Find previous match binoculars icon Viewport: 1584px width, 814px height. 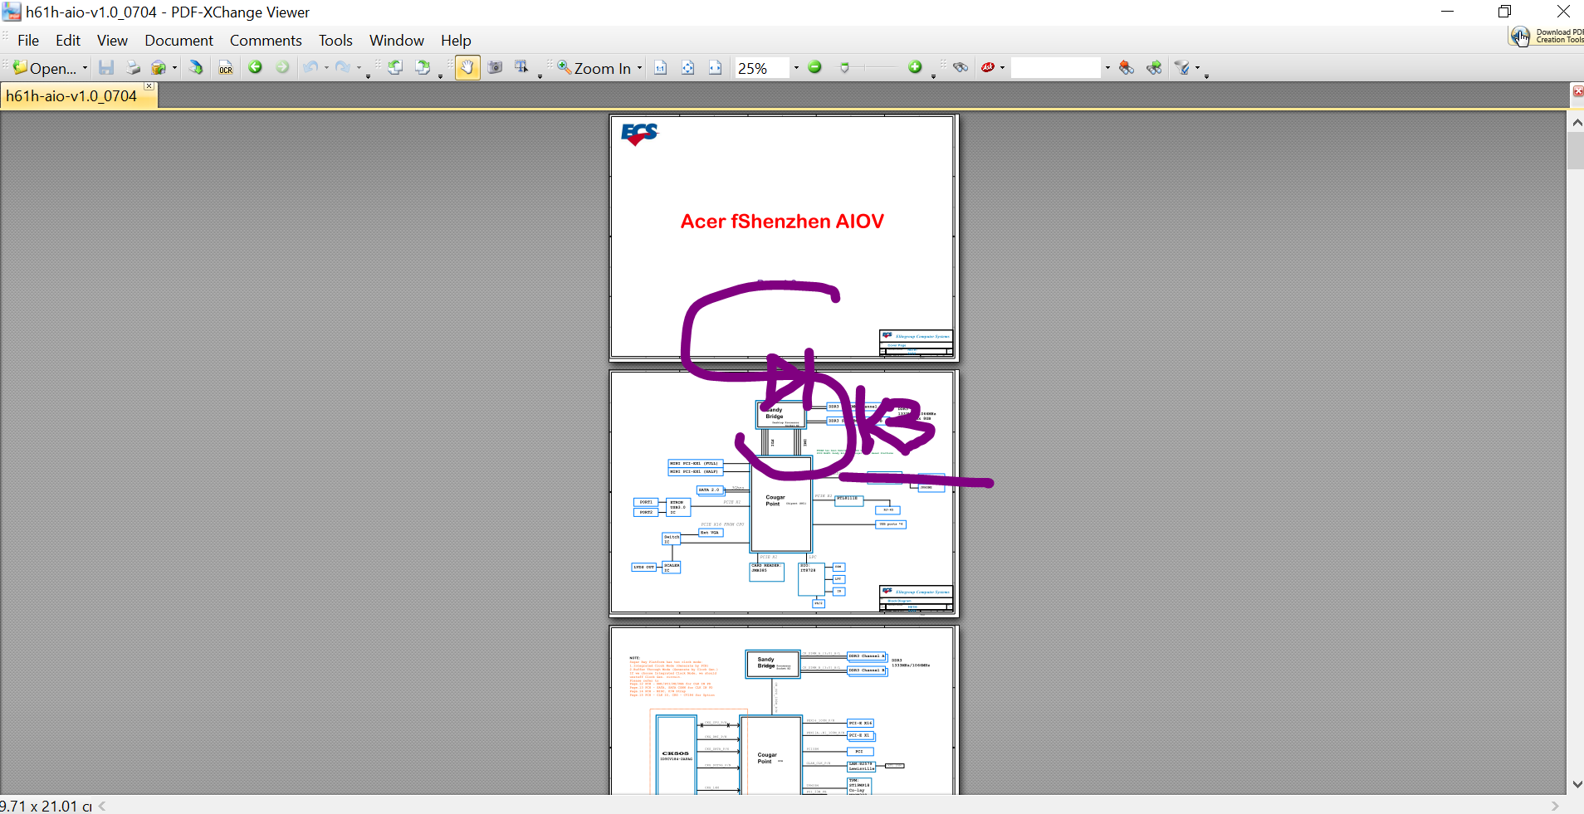click(x=1127, y=68)
